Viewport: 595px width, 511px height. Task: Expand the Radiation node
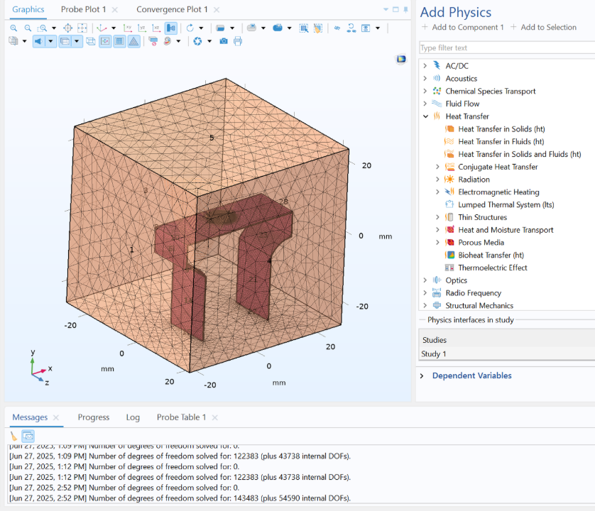point(437,179)
